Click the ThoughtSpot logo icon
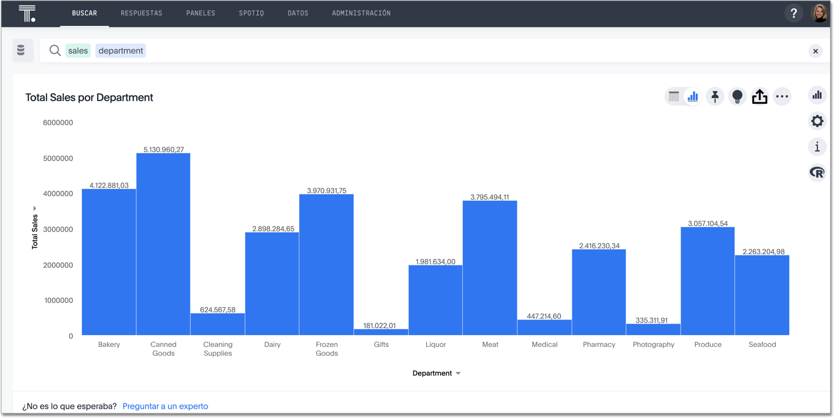Screen dimensions: 834x418 [x=27, y=13]
